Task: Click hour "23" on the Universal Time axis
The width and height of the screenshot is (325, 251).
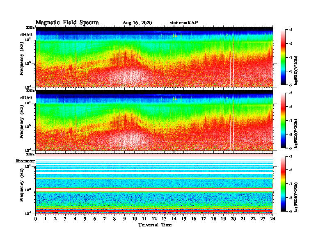Action: pos(263,219)
